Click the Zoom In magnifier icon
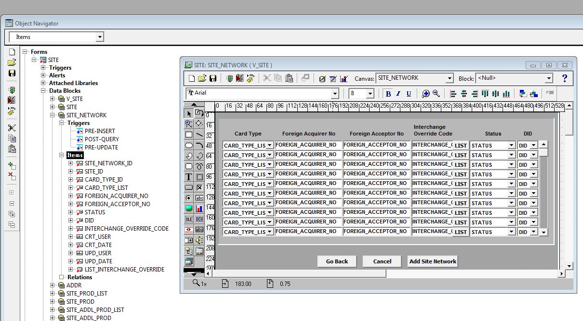Viewport: 583px width, 321px height. tap(425, 94)
